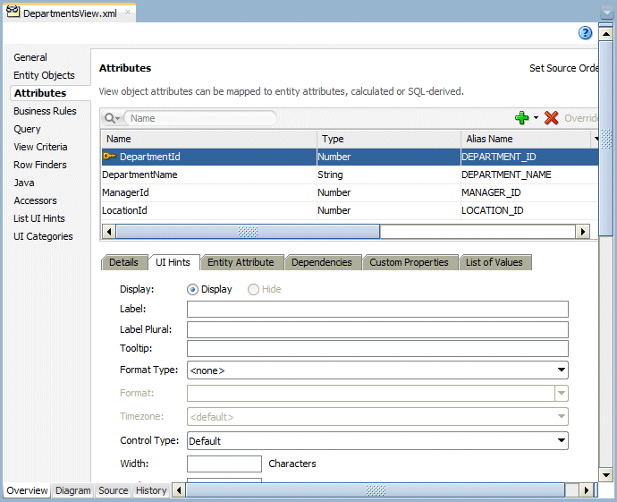Close the DepartmentsView.xml editor tab
This screenshot has width=617, height=502.
pos(127,13)
